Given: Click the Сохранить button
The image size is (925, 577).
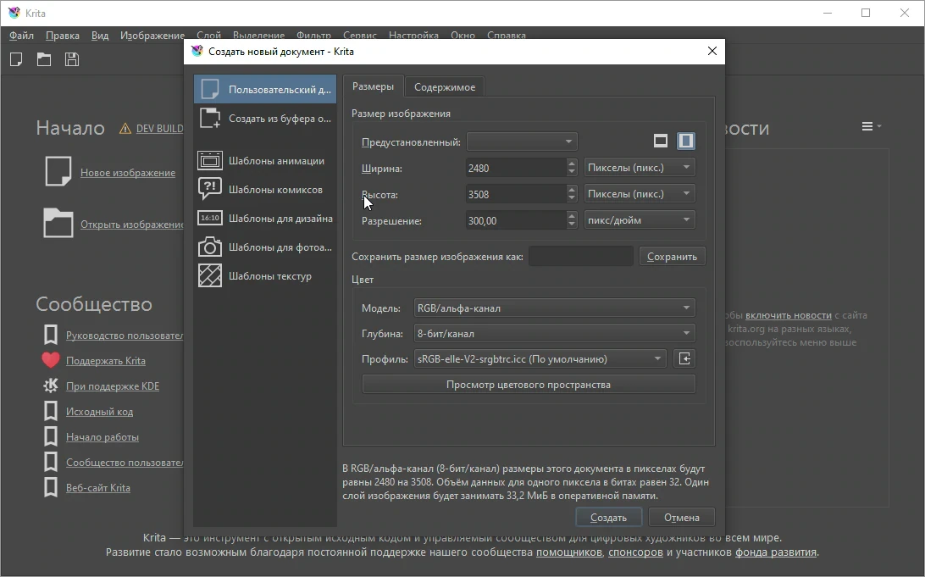Looking at the screenshot, I should coord(672,257).
